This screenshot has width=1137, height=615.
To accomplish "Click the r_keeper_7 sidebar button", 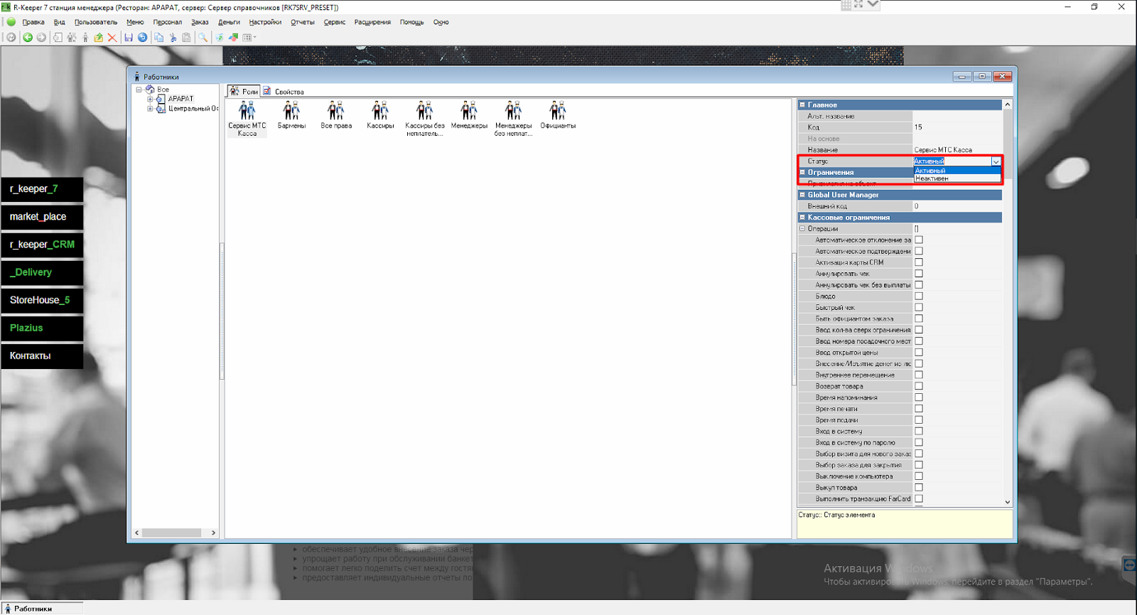I will coord(42,189).
